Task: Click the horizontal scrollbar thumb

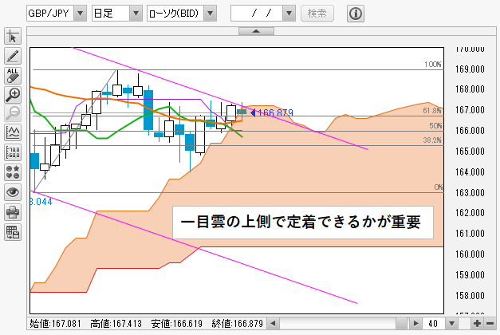Action: tap(401, 324)
